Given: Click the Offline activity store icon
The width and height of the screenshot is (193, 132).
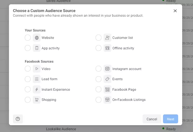Looking at the screenshot, I should click(107, 48).
